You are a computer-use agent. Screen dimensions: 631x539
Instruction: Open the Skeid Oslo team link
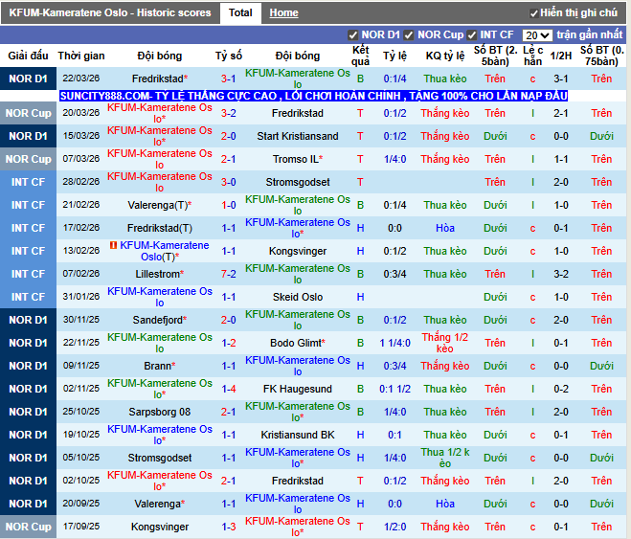[x=298, y=297]
